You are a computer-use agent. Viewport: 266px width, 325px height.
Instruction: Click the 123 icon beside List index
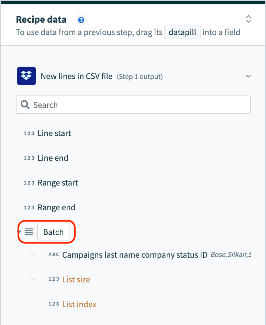[x=54, y=304]
